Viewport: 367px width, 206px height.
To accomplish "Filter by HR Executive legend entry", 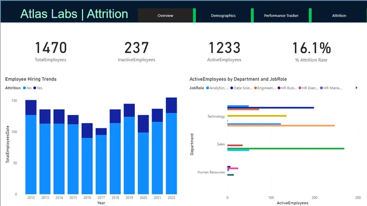I will [x=309, y=88].
